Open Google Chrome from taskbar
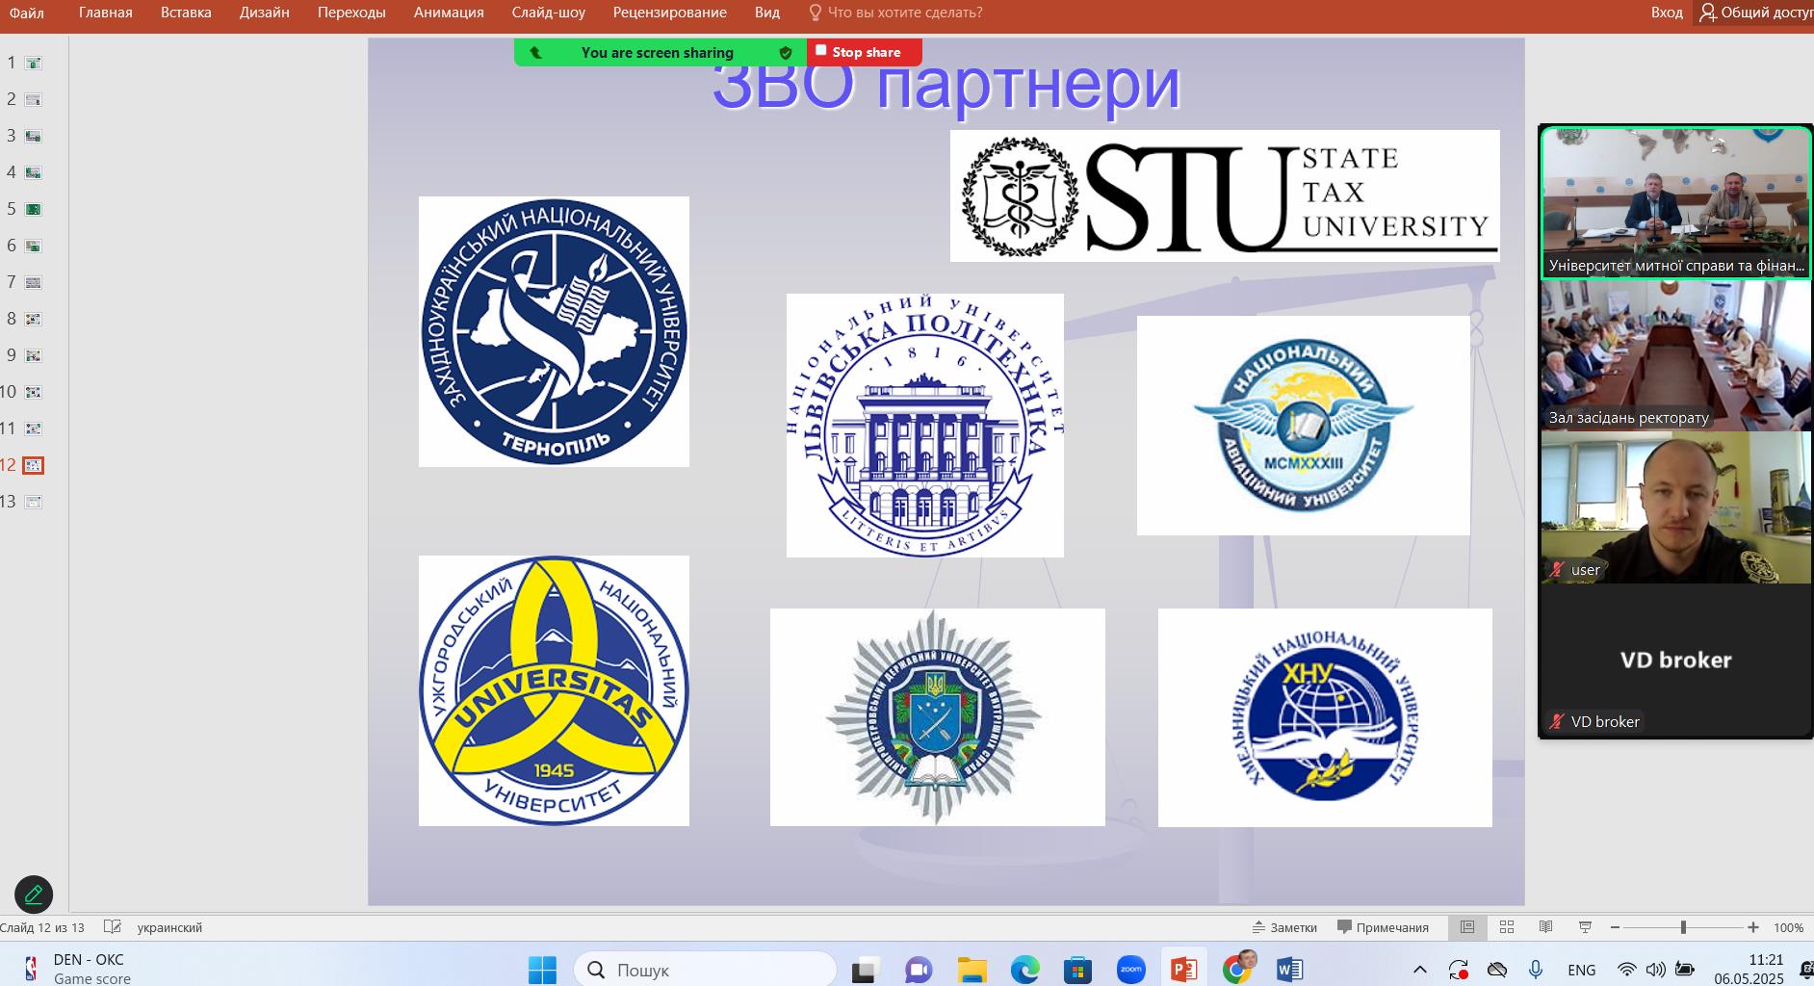This screenshot has width=1814, height=986. tap(1236, 970)
